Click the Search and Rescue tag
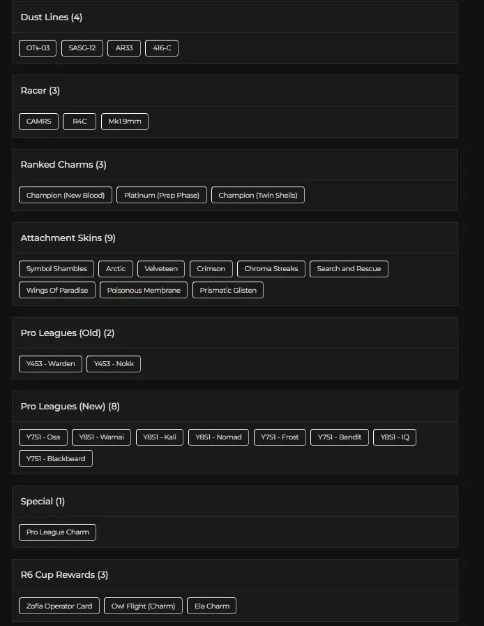 pyautogui.click(x=349, y=269)
